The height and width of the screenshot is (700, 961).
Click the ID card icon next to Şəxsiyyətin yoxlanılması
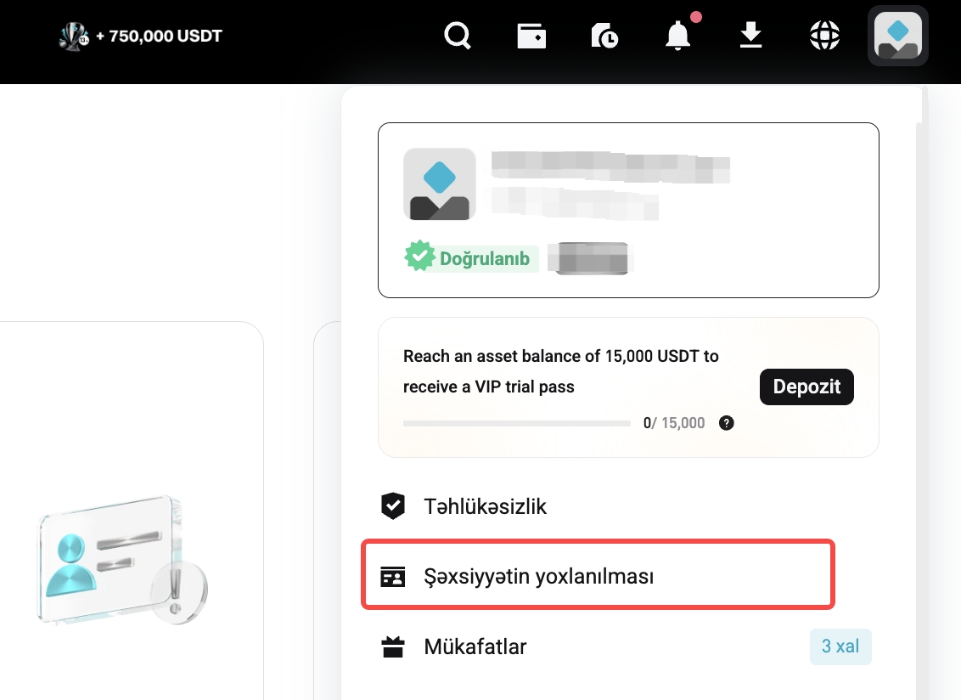coord(393,575)
